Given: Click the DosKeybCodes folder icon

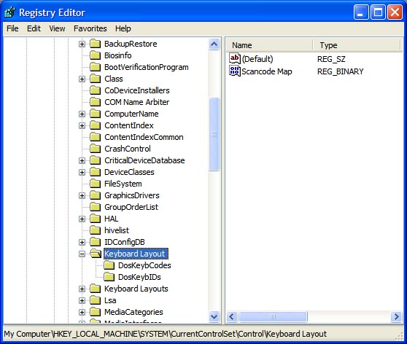Looking at the screenshot, I should 109,265.
